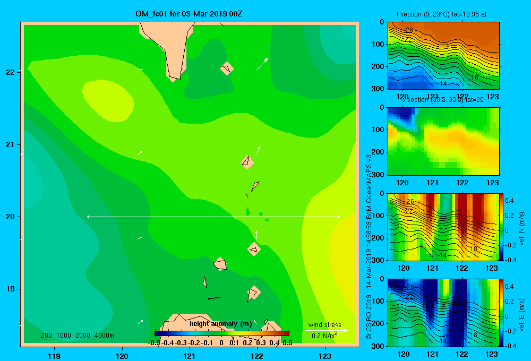531x361 pixels.
Task: Click latitude label 21 on main map axis
Action: (11, 144)
